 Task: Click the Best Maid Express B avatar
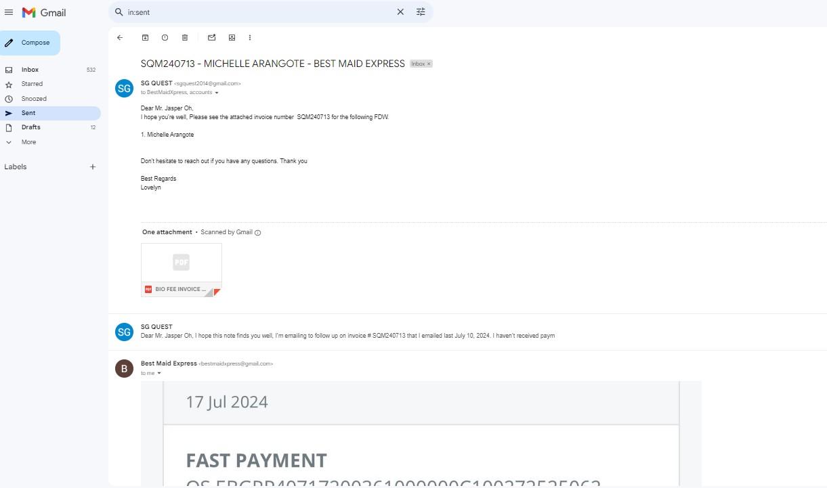[x=124, y=369]
